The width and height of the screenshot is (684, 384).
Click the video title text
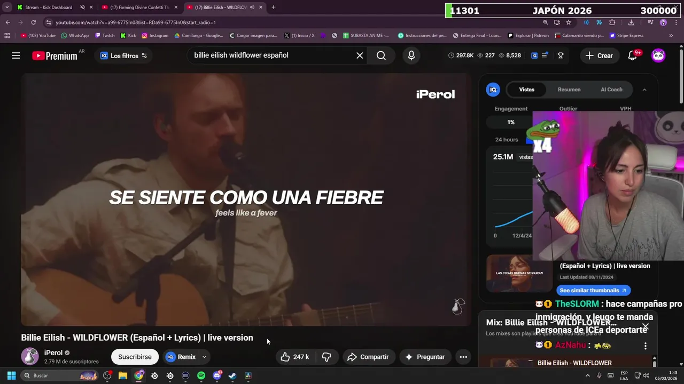point(137,338)
